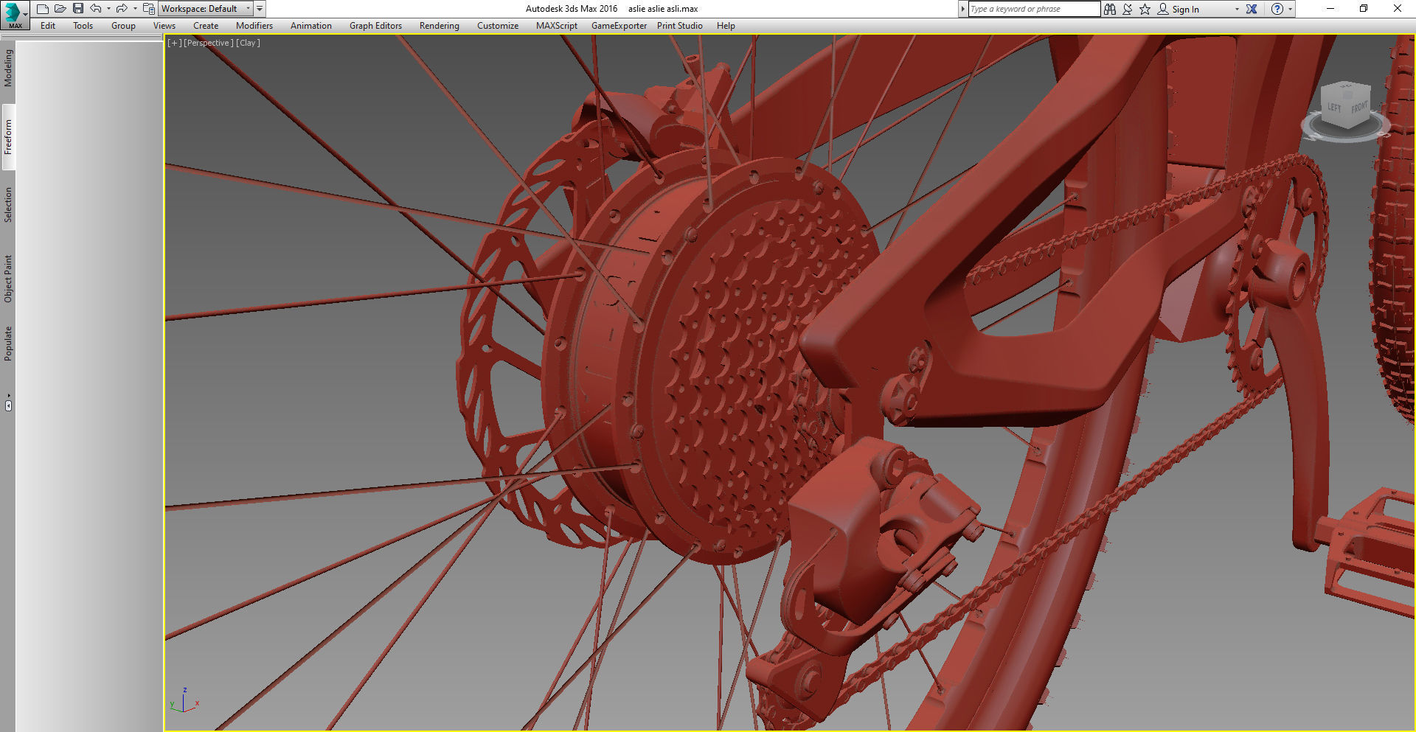Click the FRONT face of the ViewCube
This screenshot has width=1416, height=732.
click(x=1359, y=108)
